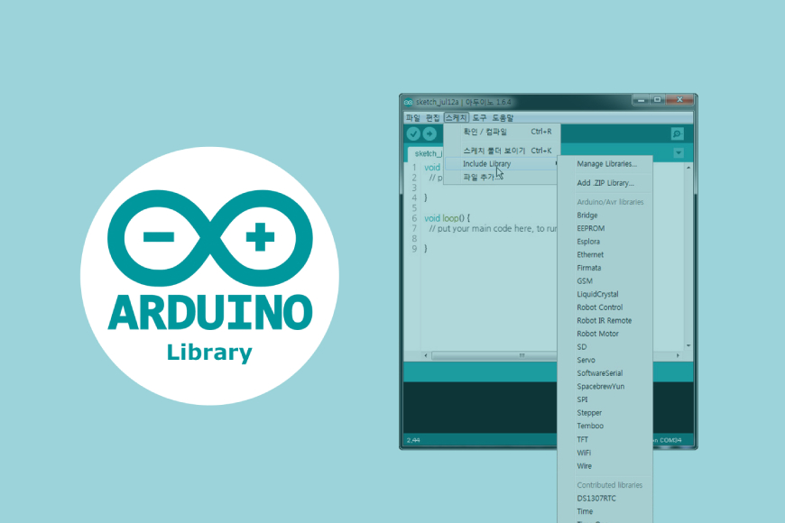Include the Stepper library

tap(587, 412)
